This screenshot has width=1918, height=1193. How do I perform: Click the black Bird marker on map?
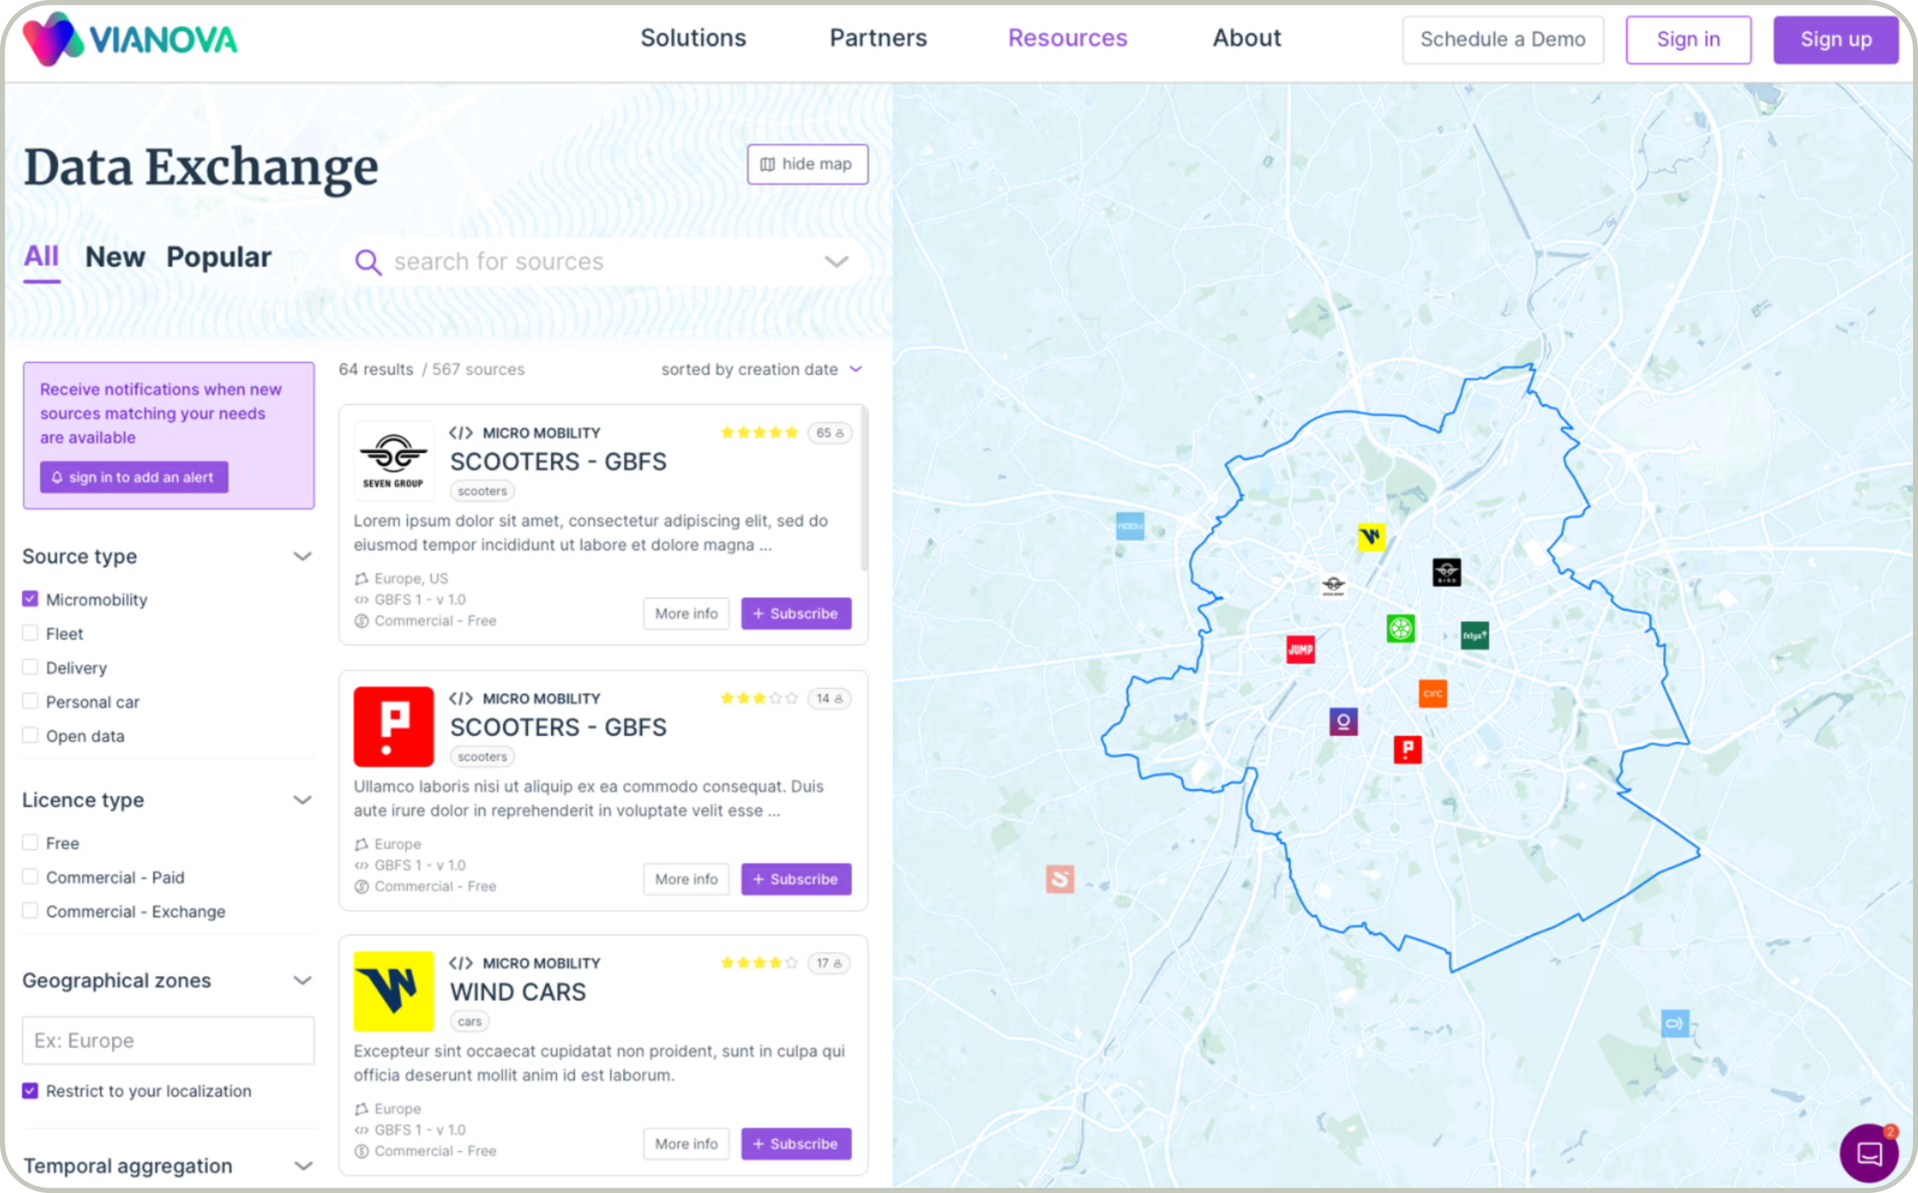[x=1446, y=572]
